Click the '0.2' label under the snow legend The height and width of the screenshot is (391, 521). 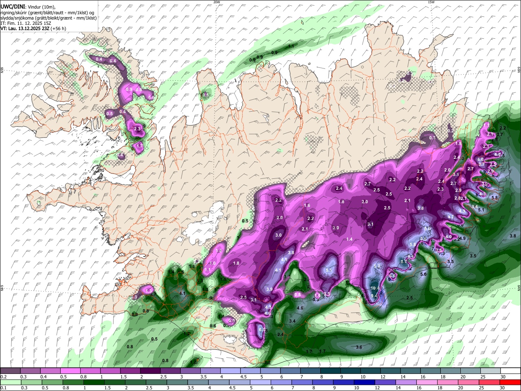pos(4,377)
